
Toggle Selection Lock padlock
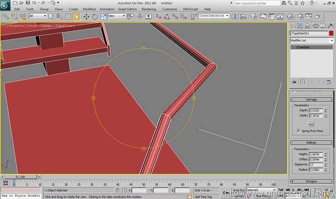(117, 190)
